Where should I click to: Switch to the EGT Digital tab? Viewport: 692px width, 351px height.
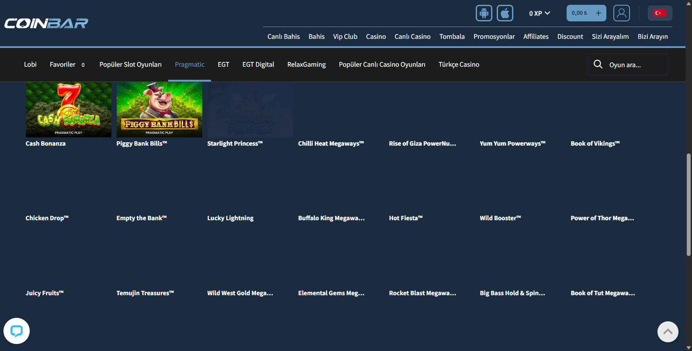click(x=258, y=65)
